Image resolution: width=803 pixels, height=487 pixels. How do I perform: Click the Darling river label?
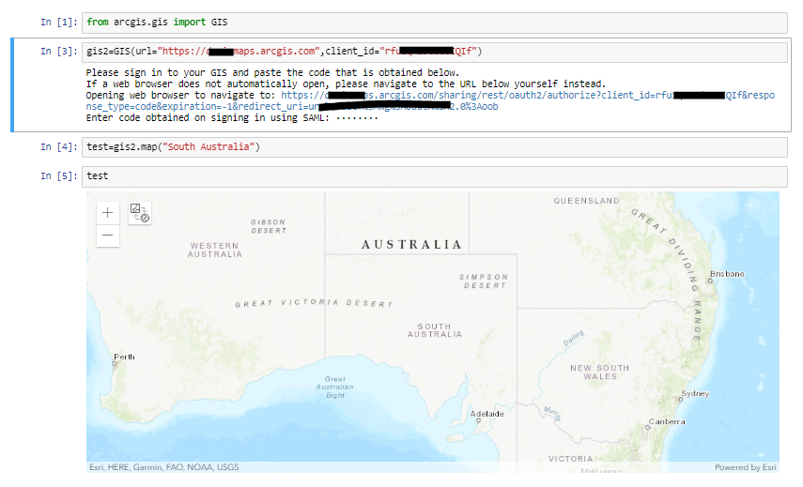574,338
